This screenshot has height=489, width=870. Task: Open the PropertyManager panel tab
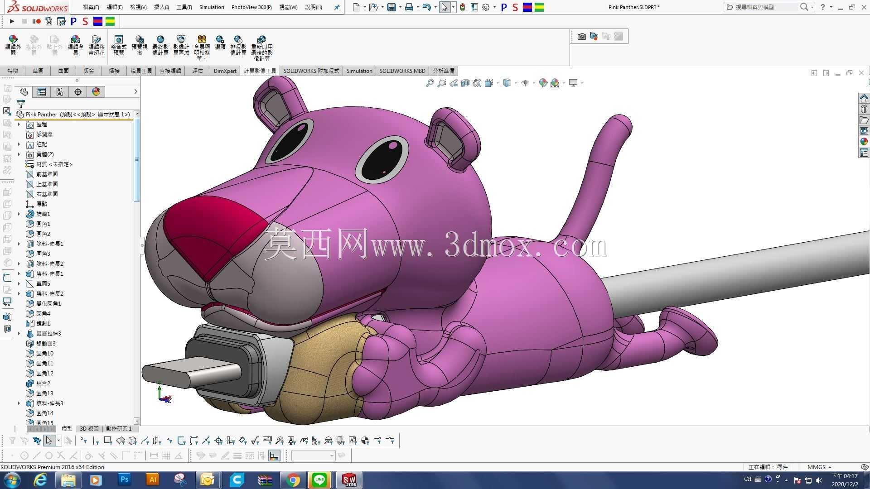click(42, 92)
